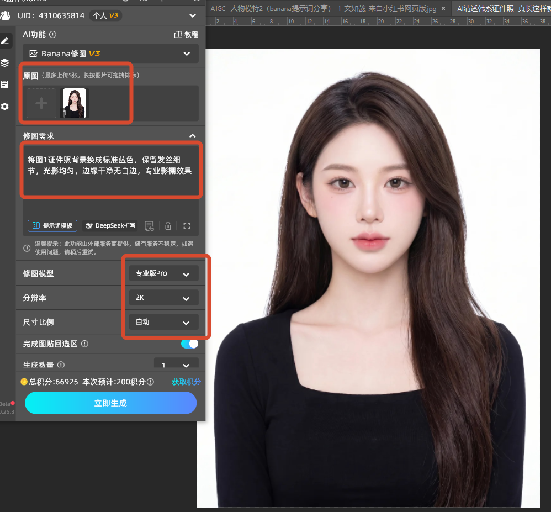This screenshot has height=512, width=551.
Task: Open the 教程 tutorial link
Action: 186,34
